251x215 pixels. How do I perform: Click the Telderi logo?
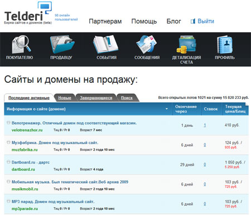point(28,13)
